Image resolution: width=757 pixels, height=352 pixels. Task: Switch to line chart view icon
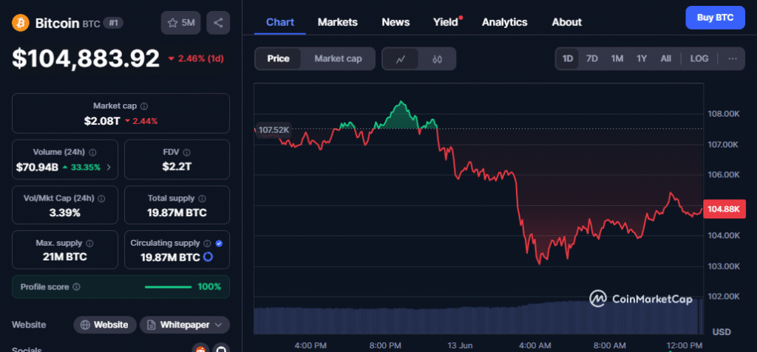pos(400,59)
